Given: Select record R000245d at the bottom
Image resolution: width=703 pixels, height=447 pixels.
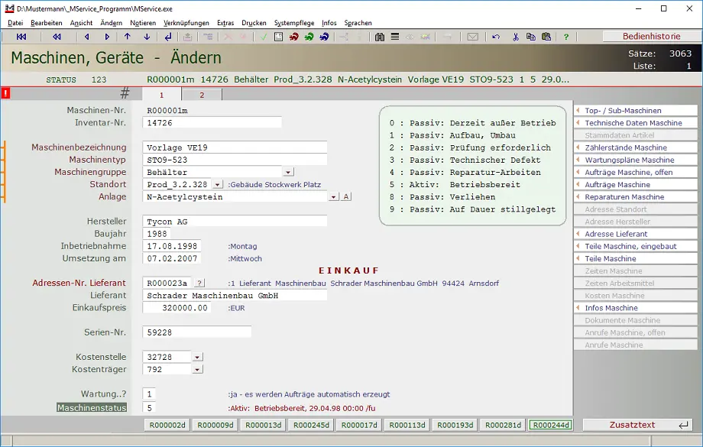Looking at the screenshot, I should tap(312, 425).
